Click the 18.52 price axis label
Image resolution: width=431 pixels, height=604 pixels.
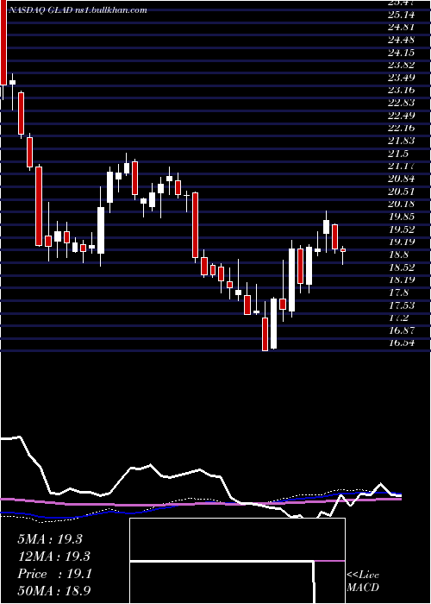point(402,267)
